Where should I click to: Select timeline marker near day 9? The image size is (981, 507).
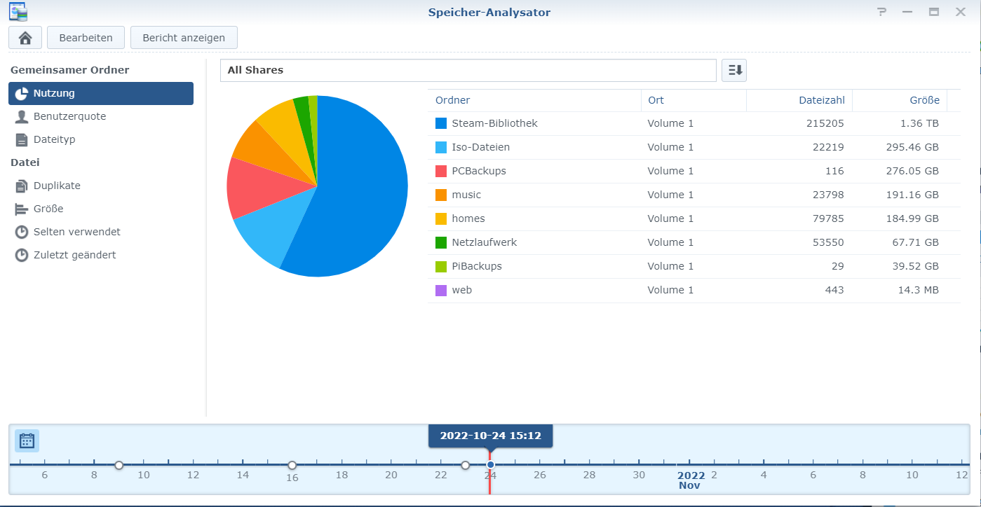click(119, 465)
